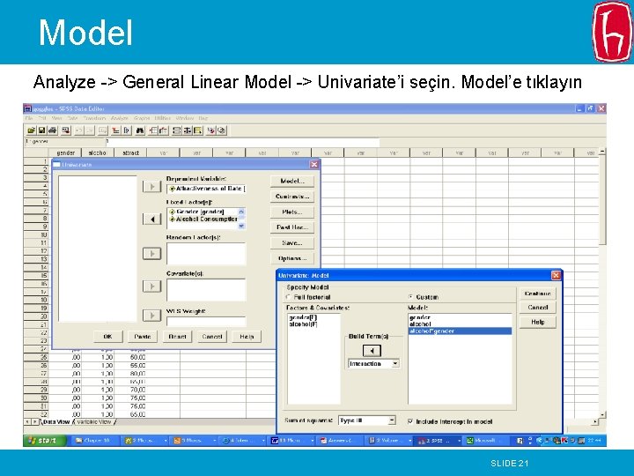Open the Utilities menu
Screen dimensions: 634x476
click(x=163, y=118)
